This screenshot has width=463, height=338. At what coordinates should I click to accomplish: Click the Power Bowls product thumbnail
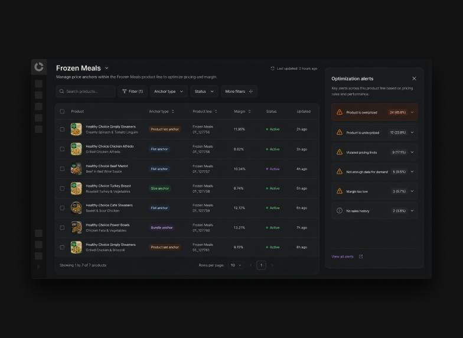point(76,227)
